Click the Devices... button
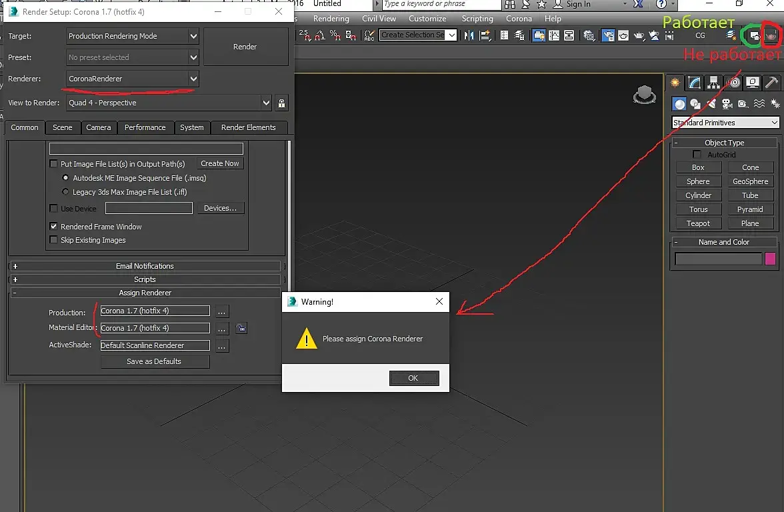This screenshot has width=784, height=512. click(x=221, y=208)
